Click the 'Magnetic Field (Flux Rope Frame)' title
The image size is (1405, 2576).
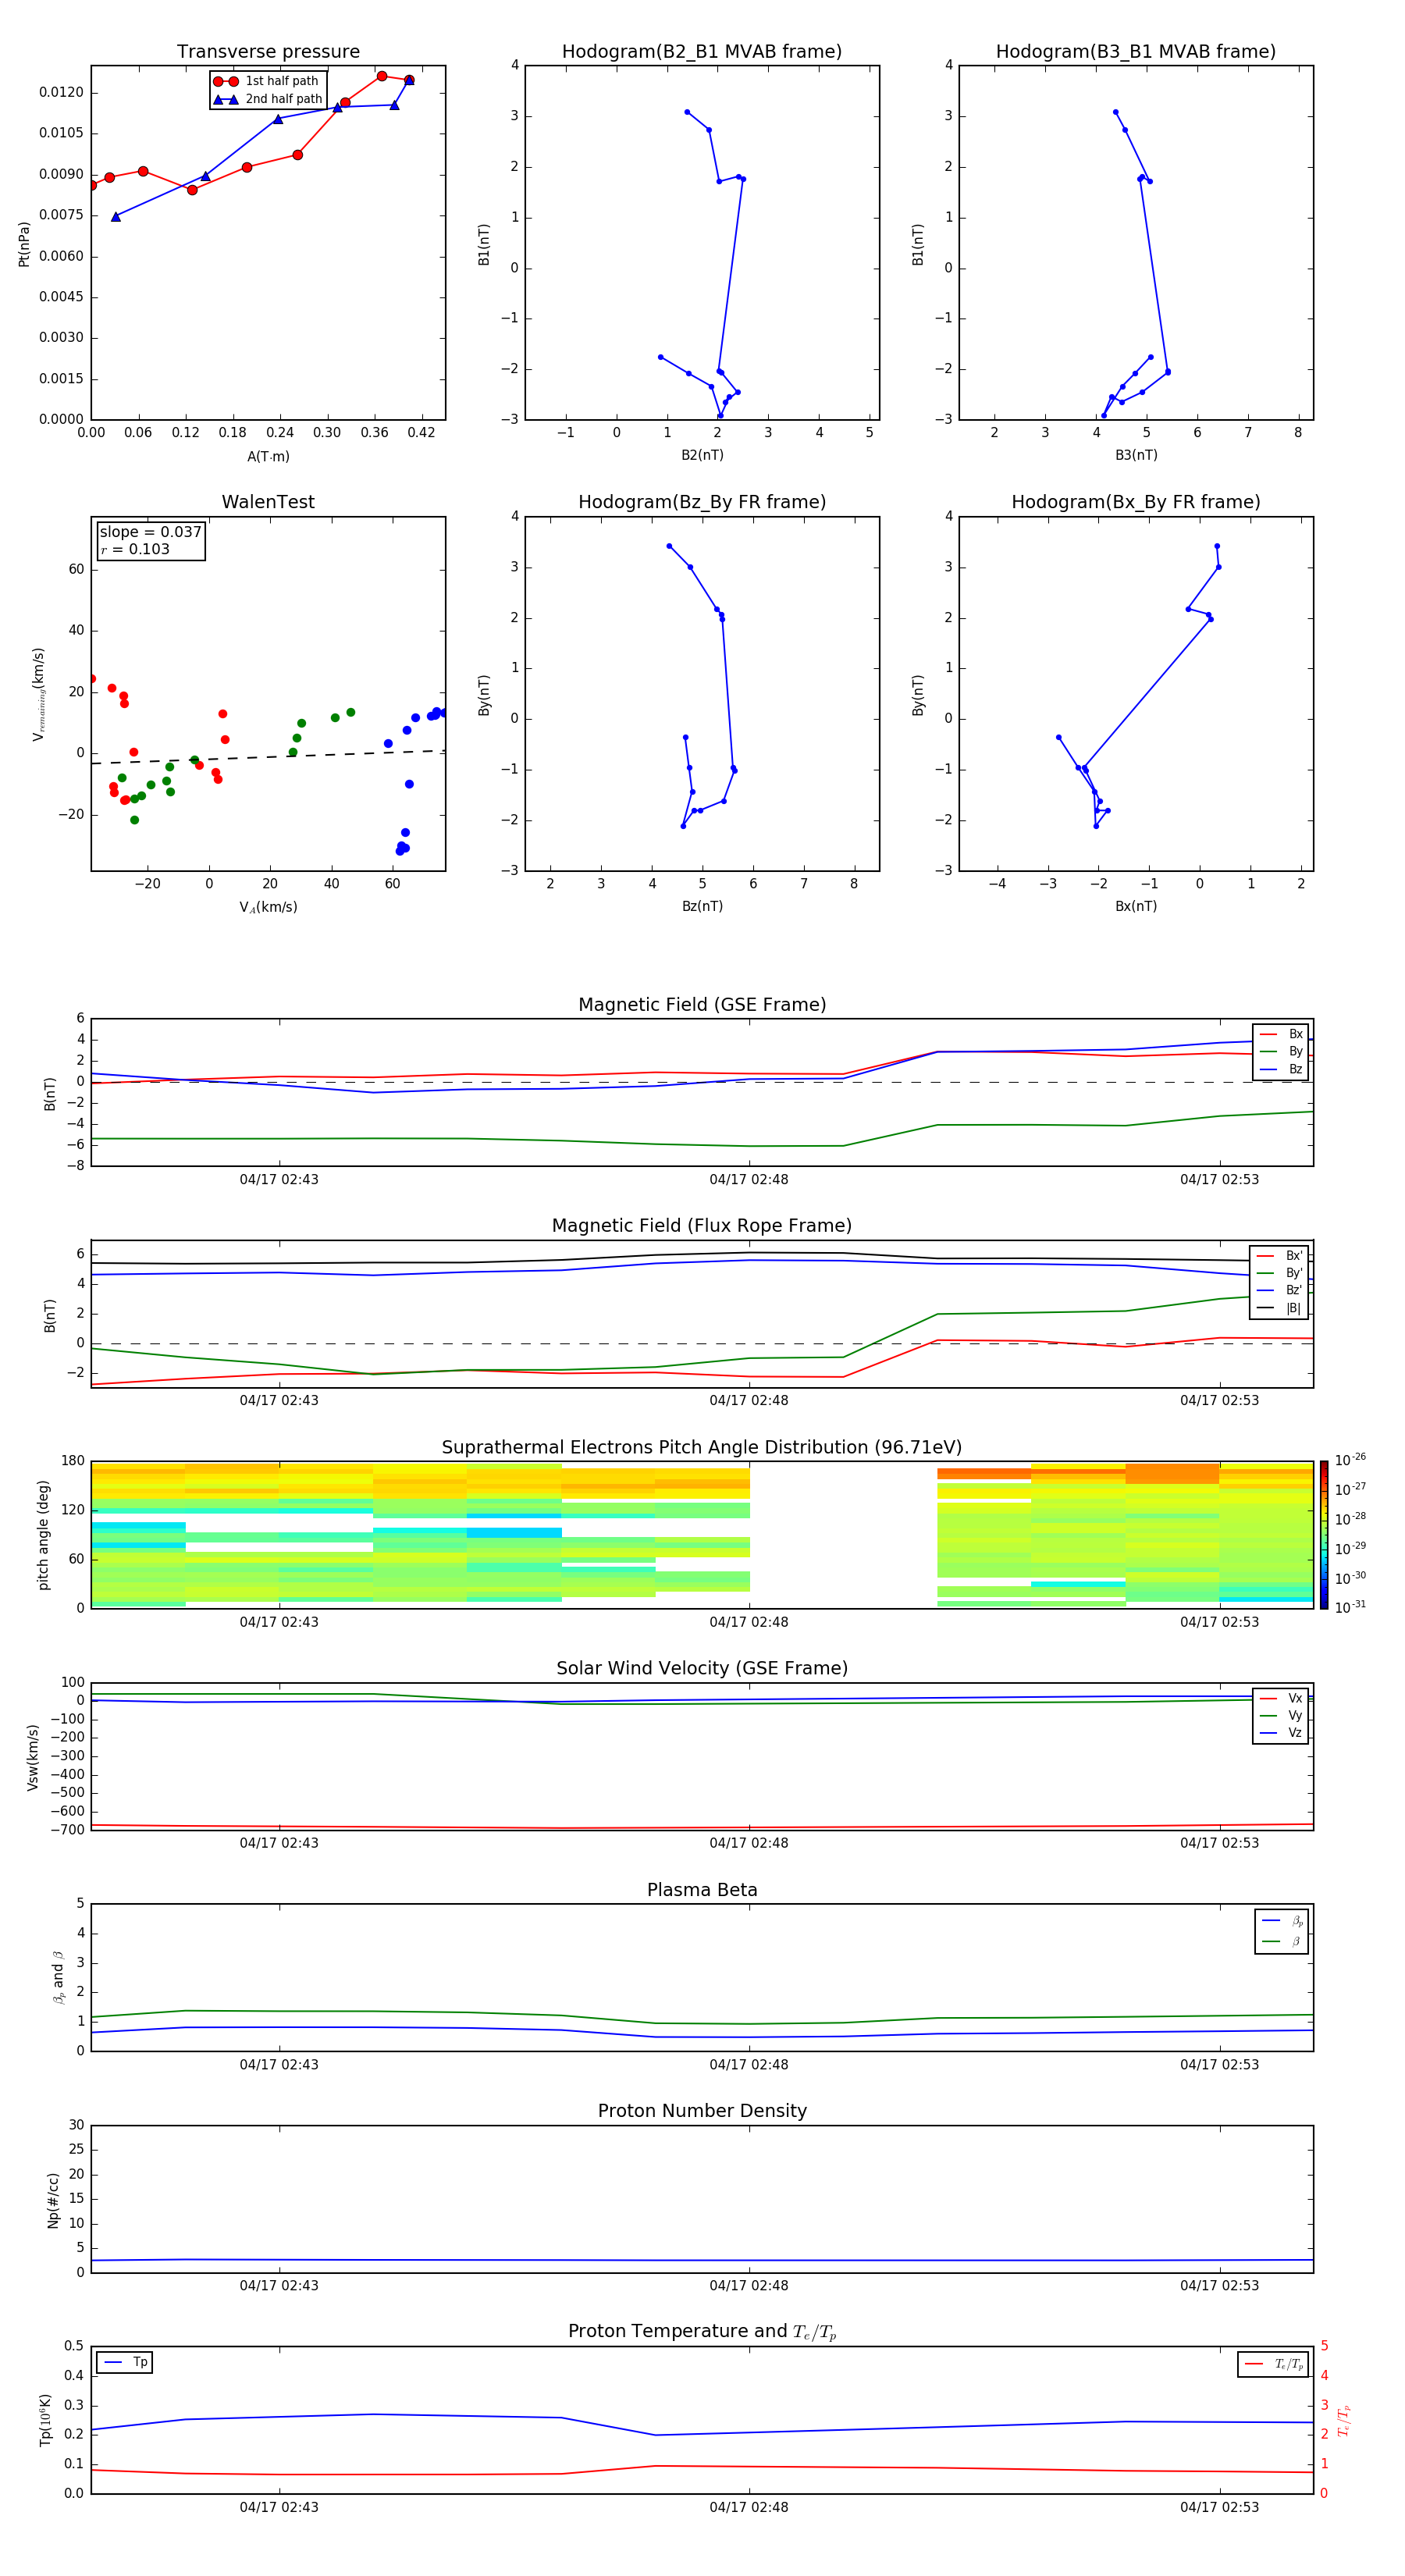pos(702,1226)
